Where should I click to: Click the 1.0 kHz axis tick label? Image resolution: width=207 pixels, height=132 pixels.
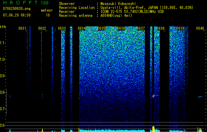2,59
